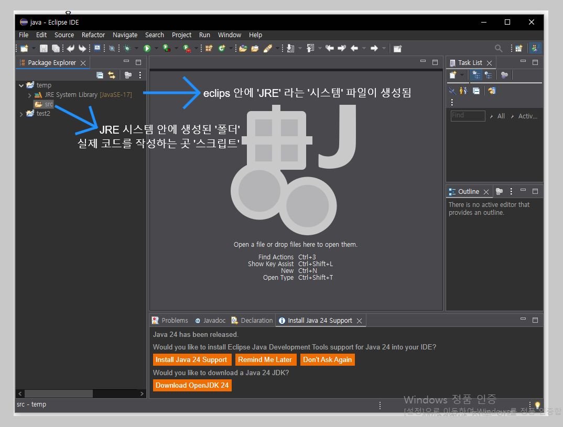The height and width of the screenshot is (427, 563).
Task: Click the Find field in Task List
Action: pos(468,116)
